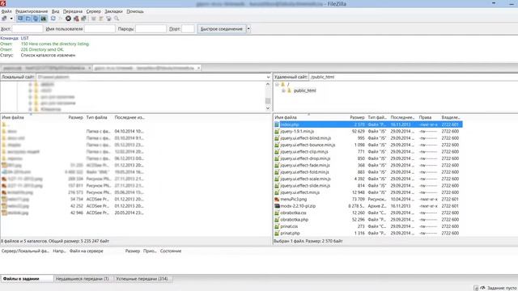Toggle the local directory tree display
Screen dimensions: 518x291
tap(28, 19)
